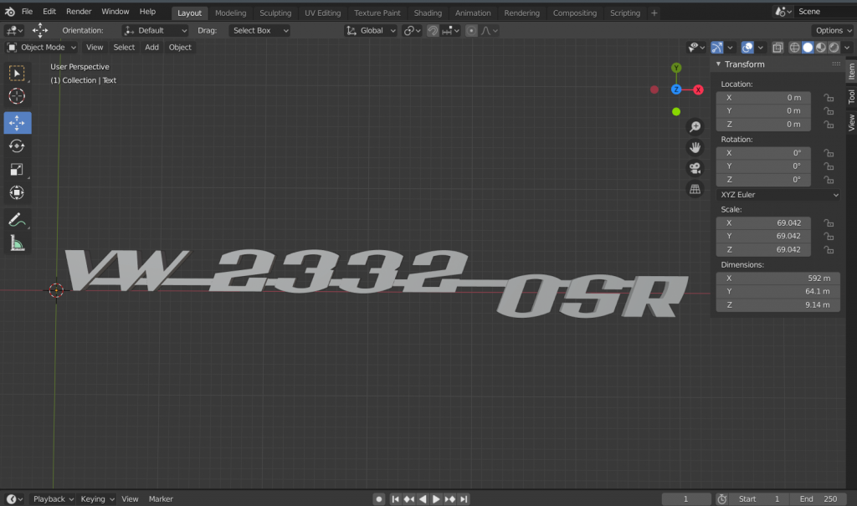Select the Scale tool
The width and height of the screenshot is (857, 506).
click(17, 169)
